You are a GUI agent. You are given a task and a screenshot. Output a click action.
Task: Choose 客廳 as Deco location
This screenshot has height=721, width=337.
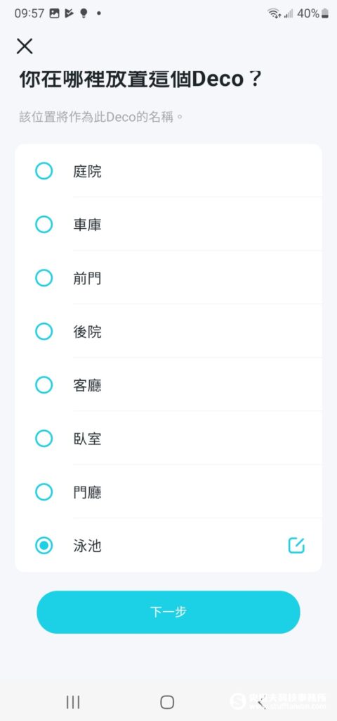point(44,385)
